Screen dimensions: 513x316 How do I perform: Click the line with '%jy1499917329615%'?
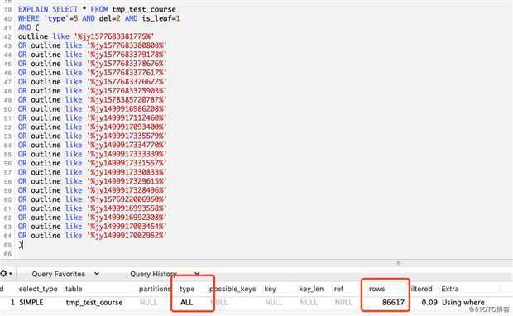coord(93,181)
